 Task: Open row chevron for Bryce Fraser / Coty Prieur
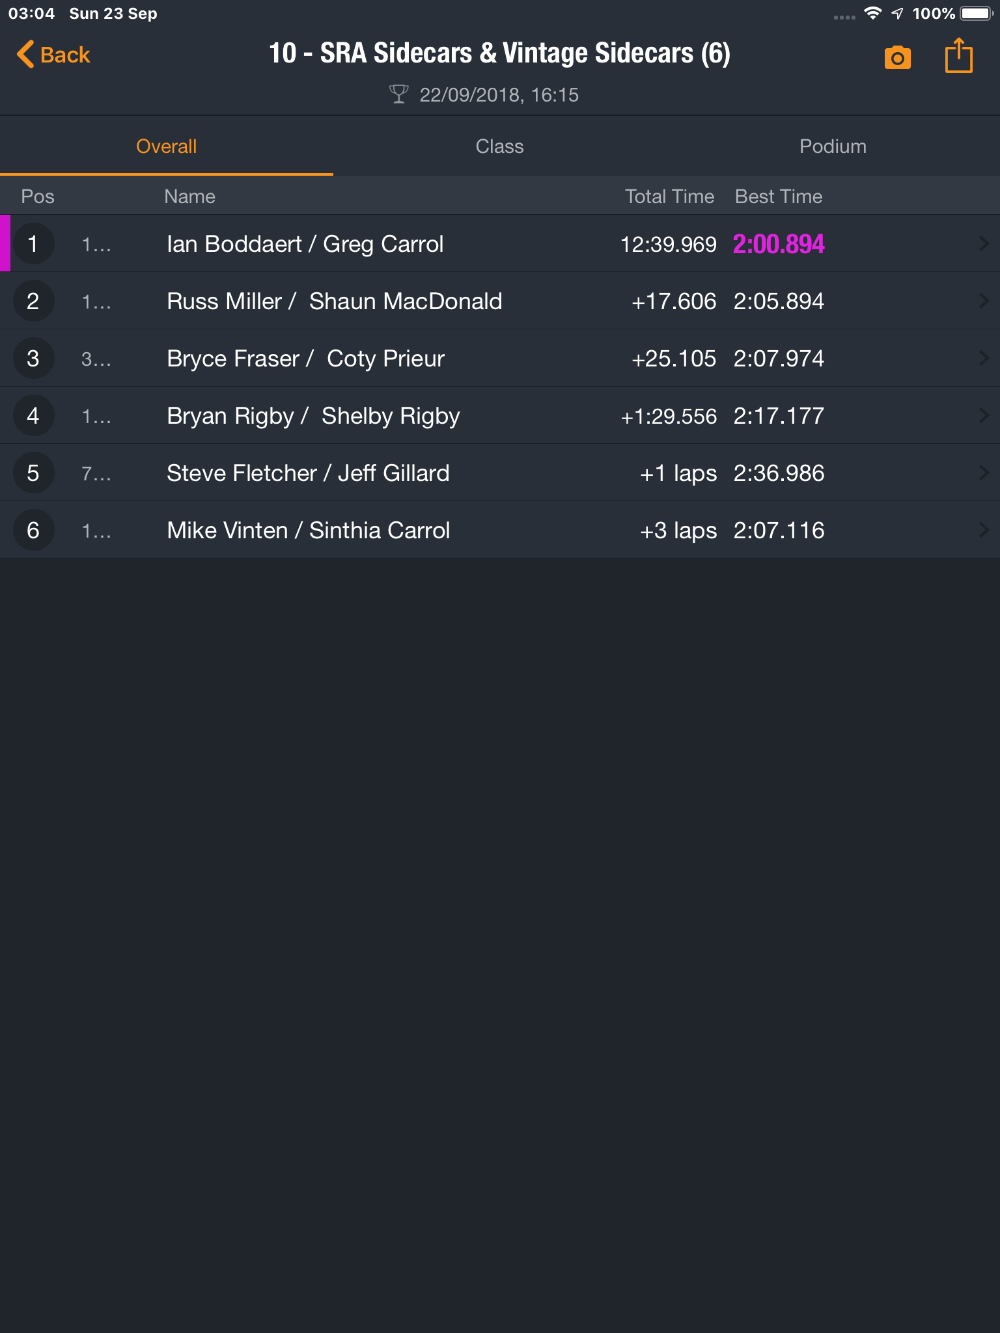(983, 358)
